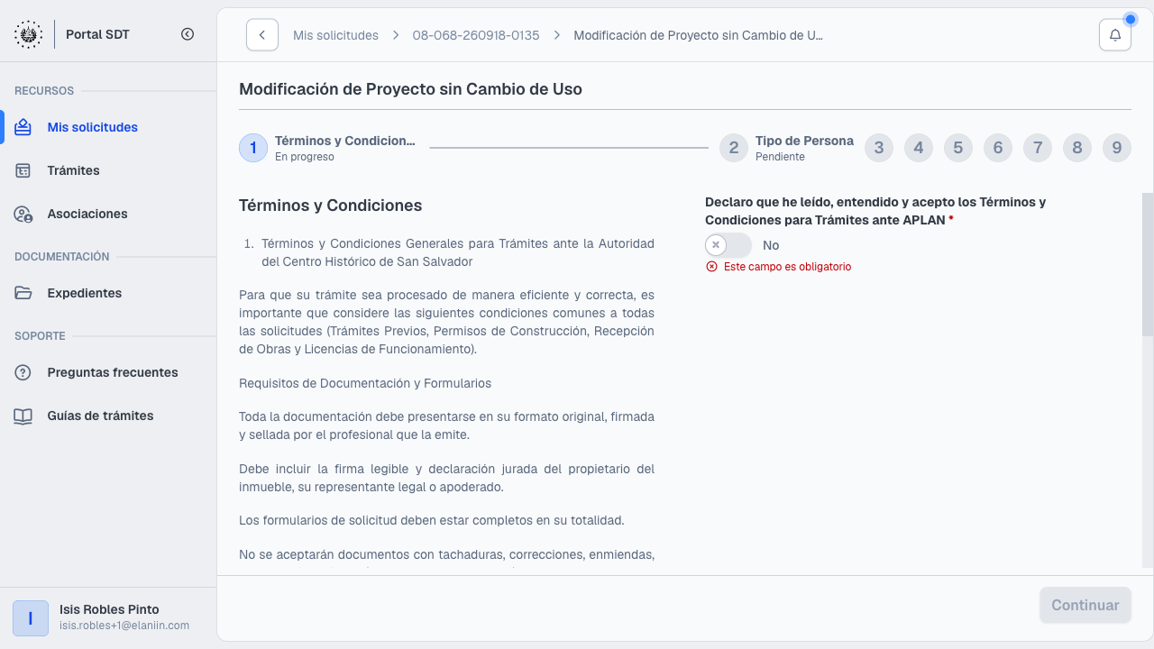Select step 1 Términos y Condiciones
Viewport: 1154px width, 649px height.
coord(327,148)
